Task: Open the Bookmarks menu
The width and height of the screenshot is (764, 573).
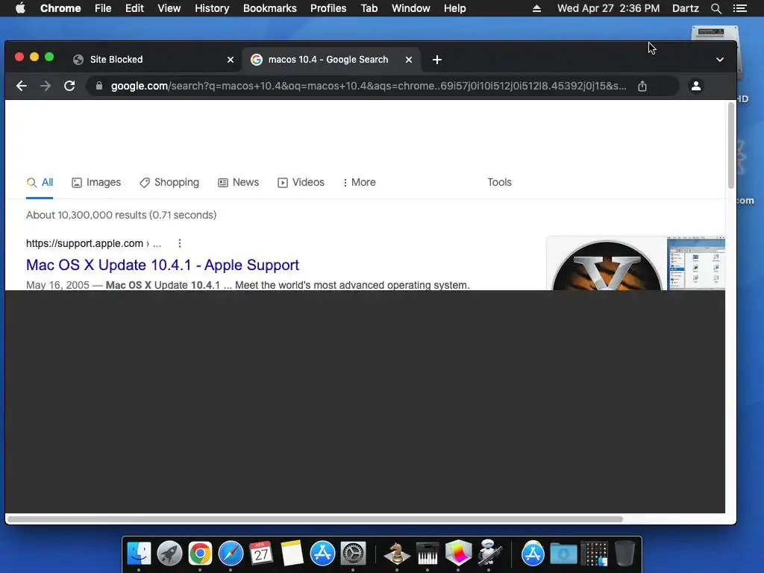Action: tap(270, 8)
